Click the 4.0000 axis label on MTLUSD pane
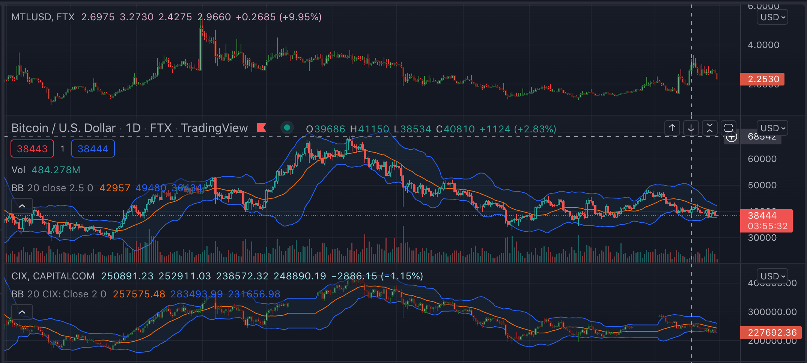The height and width of the screenshot is (363, 807). (763, 45)
